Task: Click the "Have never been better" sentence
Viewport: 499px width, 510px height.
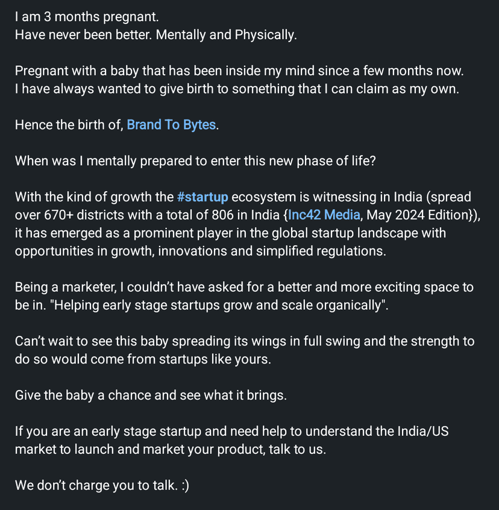Action: coord(155,35)
